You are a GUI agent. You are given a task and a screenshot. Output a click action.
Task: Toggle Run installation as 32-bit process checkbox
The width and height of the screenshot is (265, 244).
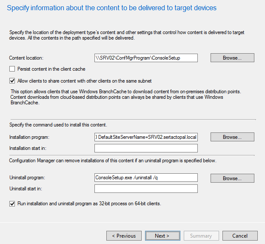point(12,204)
